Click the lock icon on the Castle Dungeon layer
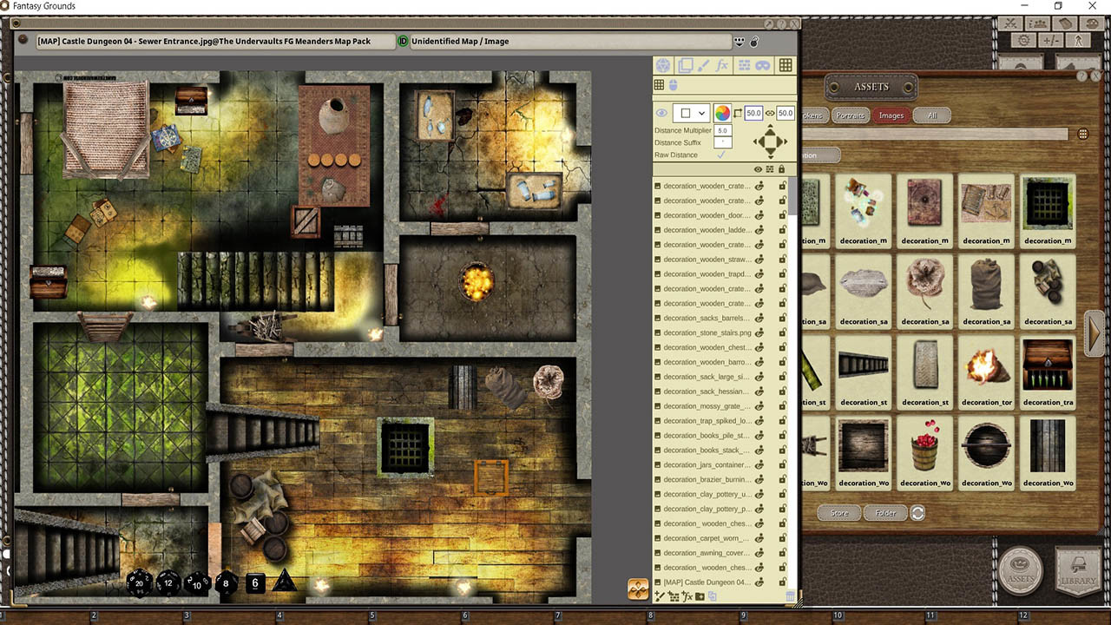This screenshot has height=625, width=1111. pos(784,582)
